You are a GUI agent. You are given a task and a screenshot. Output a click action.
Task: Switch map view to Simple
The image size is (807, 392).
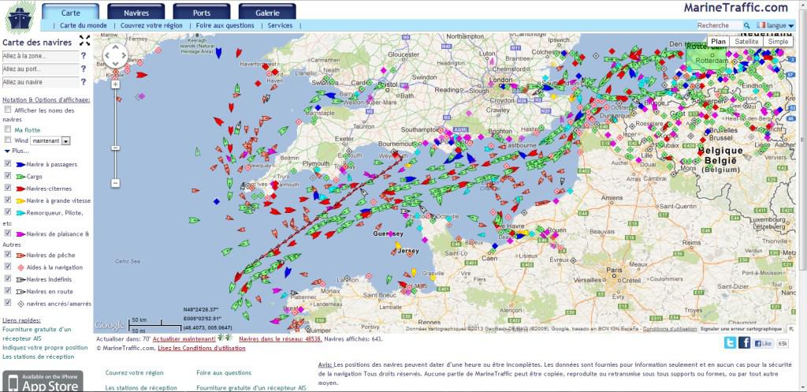[778, 42]
